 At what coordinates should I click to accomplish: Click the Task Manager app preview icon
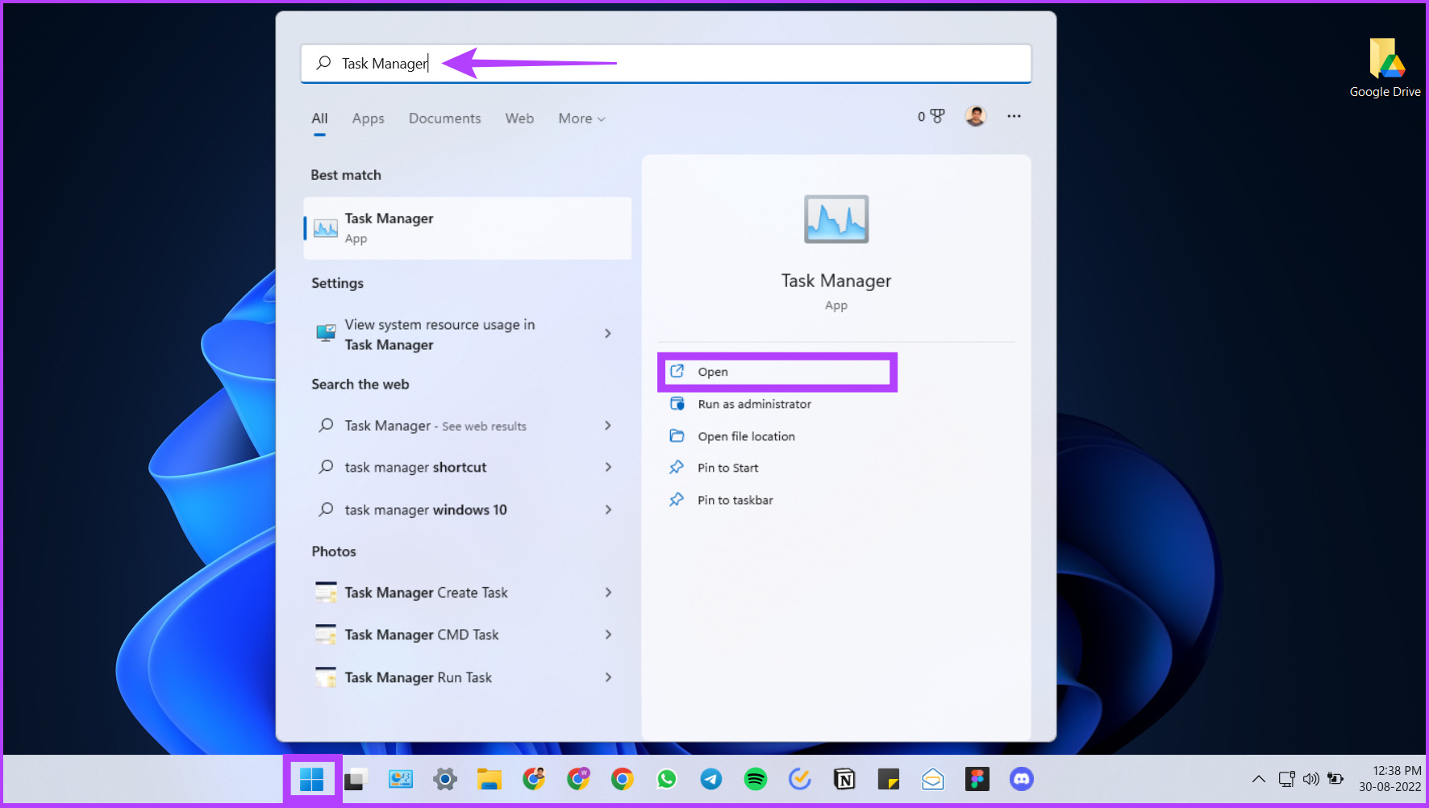tap(835, 219)
